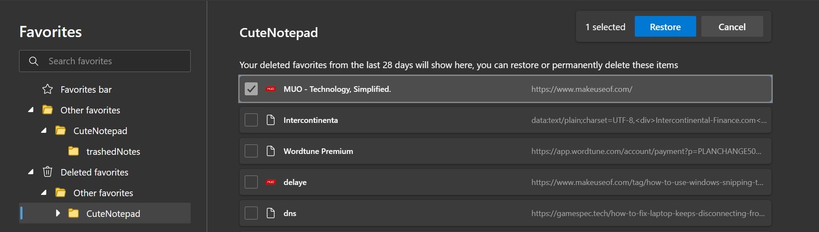This screenshot has width=819, height=232.
Task: Select the Wordtune Premium checkbox
Action: tap(251, 151)
